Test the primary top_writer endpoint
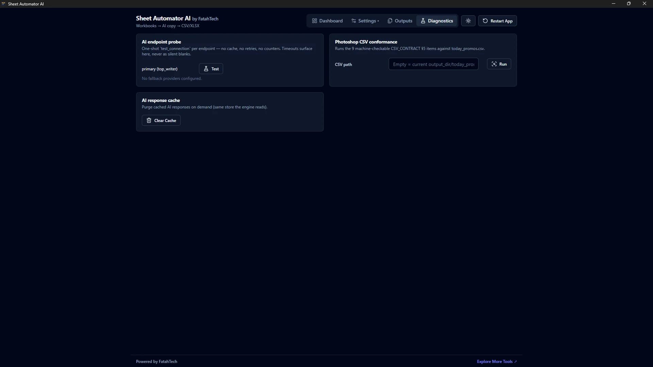Screen dimensions: 653x367 point(211,69)
